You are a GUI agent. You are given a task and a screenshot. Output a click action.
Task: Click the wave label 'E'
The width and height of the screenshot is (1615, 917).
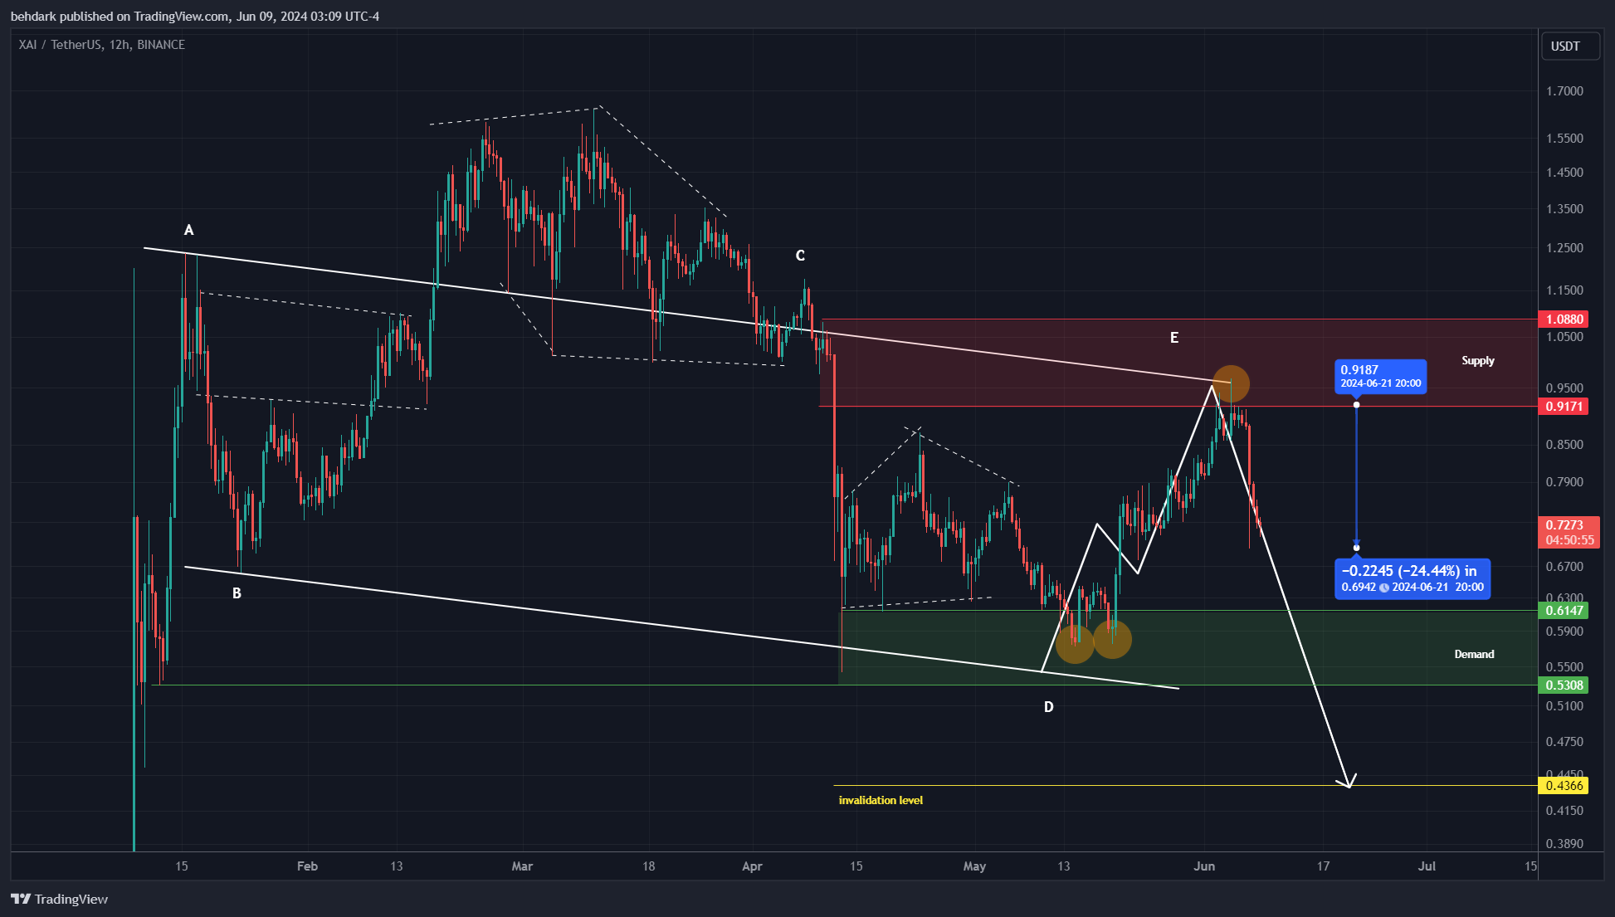tap(1174, 338)
